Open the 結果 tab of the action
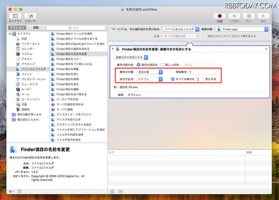This screenshot has width=279, height=200. [x=121, y=95]
